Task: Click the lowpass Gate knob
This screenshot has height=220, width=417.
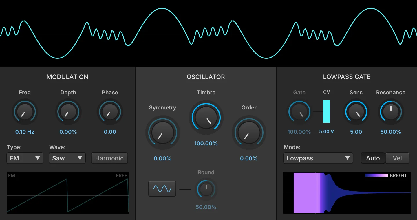Action: (299, 112)
